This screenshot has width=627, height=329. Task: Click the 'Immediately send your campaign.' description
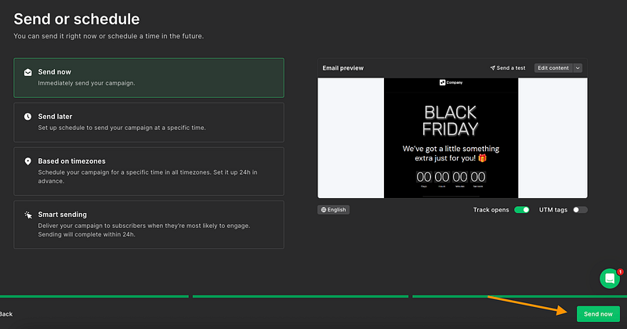point(86,83)
